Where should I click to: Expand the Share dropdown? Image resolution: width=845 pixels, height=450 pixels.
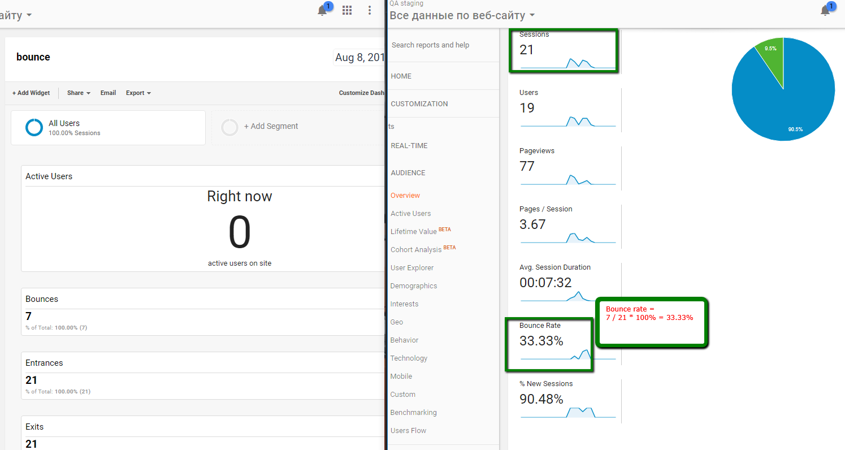coord(79,93)
